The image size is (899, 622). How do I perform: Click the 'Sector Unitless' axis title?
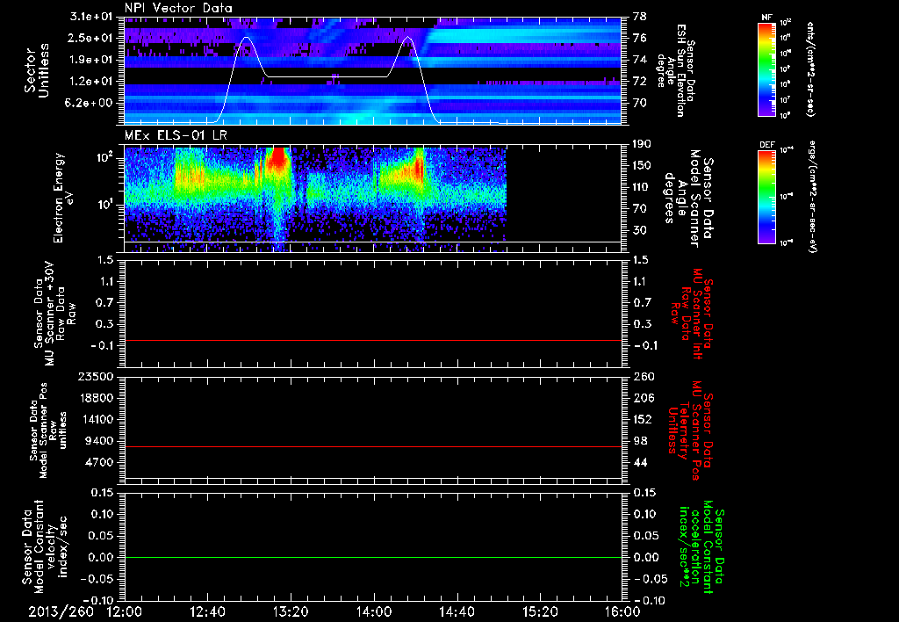coord(37,70)
